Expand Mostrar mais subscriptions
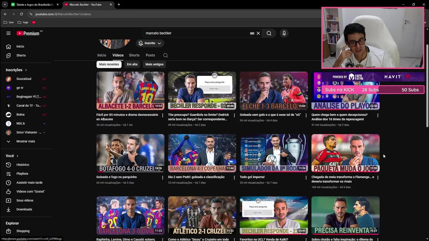 pos(26,141)
